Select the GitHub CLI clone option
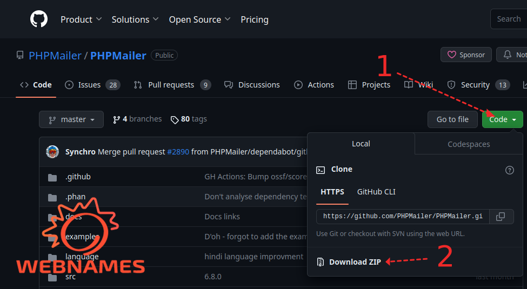 pyautogui.click(x=376, y=192)
